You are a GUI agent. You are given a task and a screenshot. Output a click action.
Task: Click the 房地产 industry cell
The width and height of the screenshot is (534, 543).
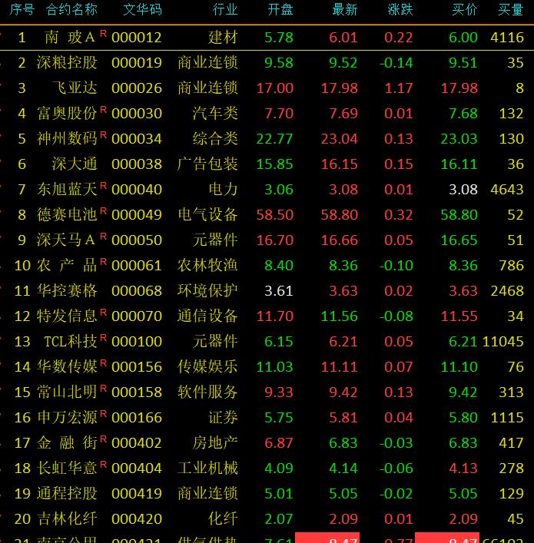point(215,442)
